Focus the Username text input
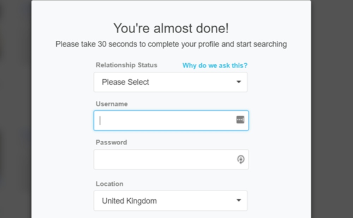The image size is (353, 218). click(166, 121)
